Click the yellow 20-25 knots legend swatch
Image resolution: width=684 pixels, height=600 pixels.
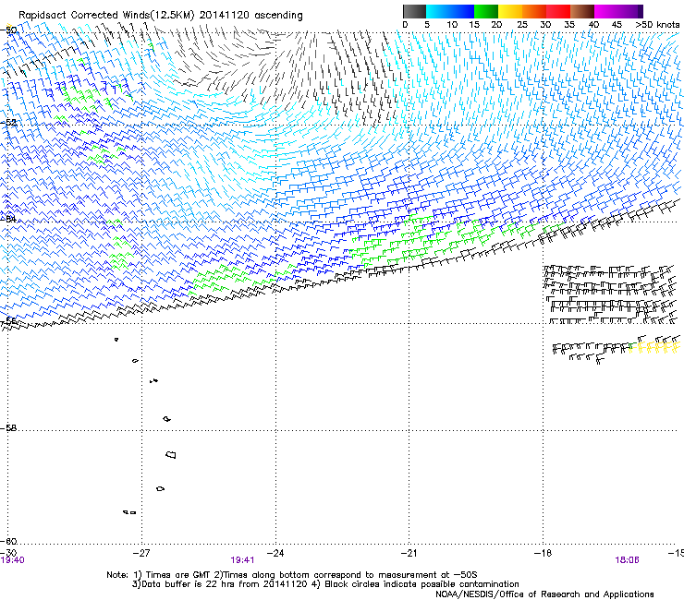510,11
